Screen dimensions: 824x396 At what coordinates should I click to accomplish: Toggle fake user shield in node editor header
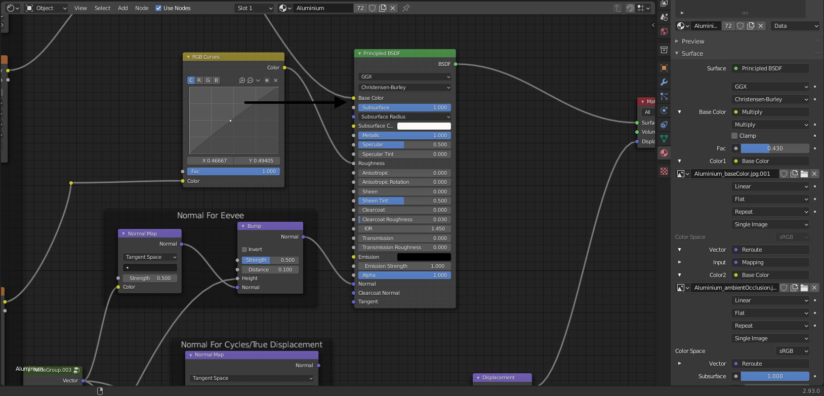pyautogui.click(x=373, y=8)
